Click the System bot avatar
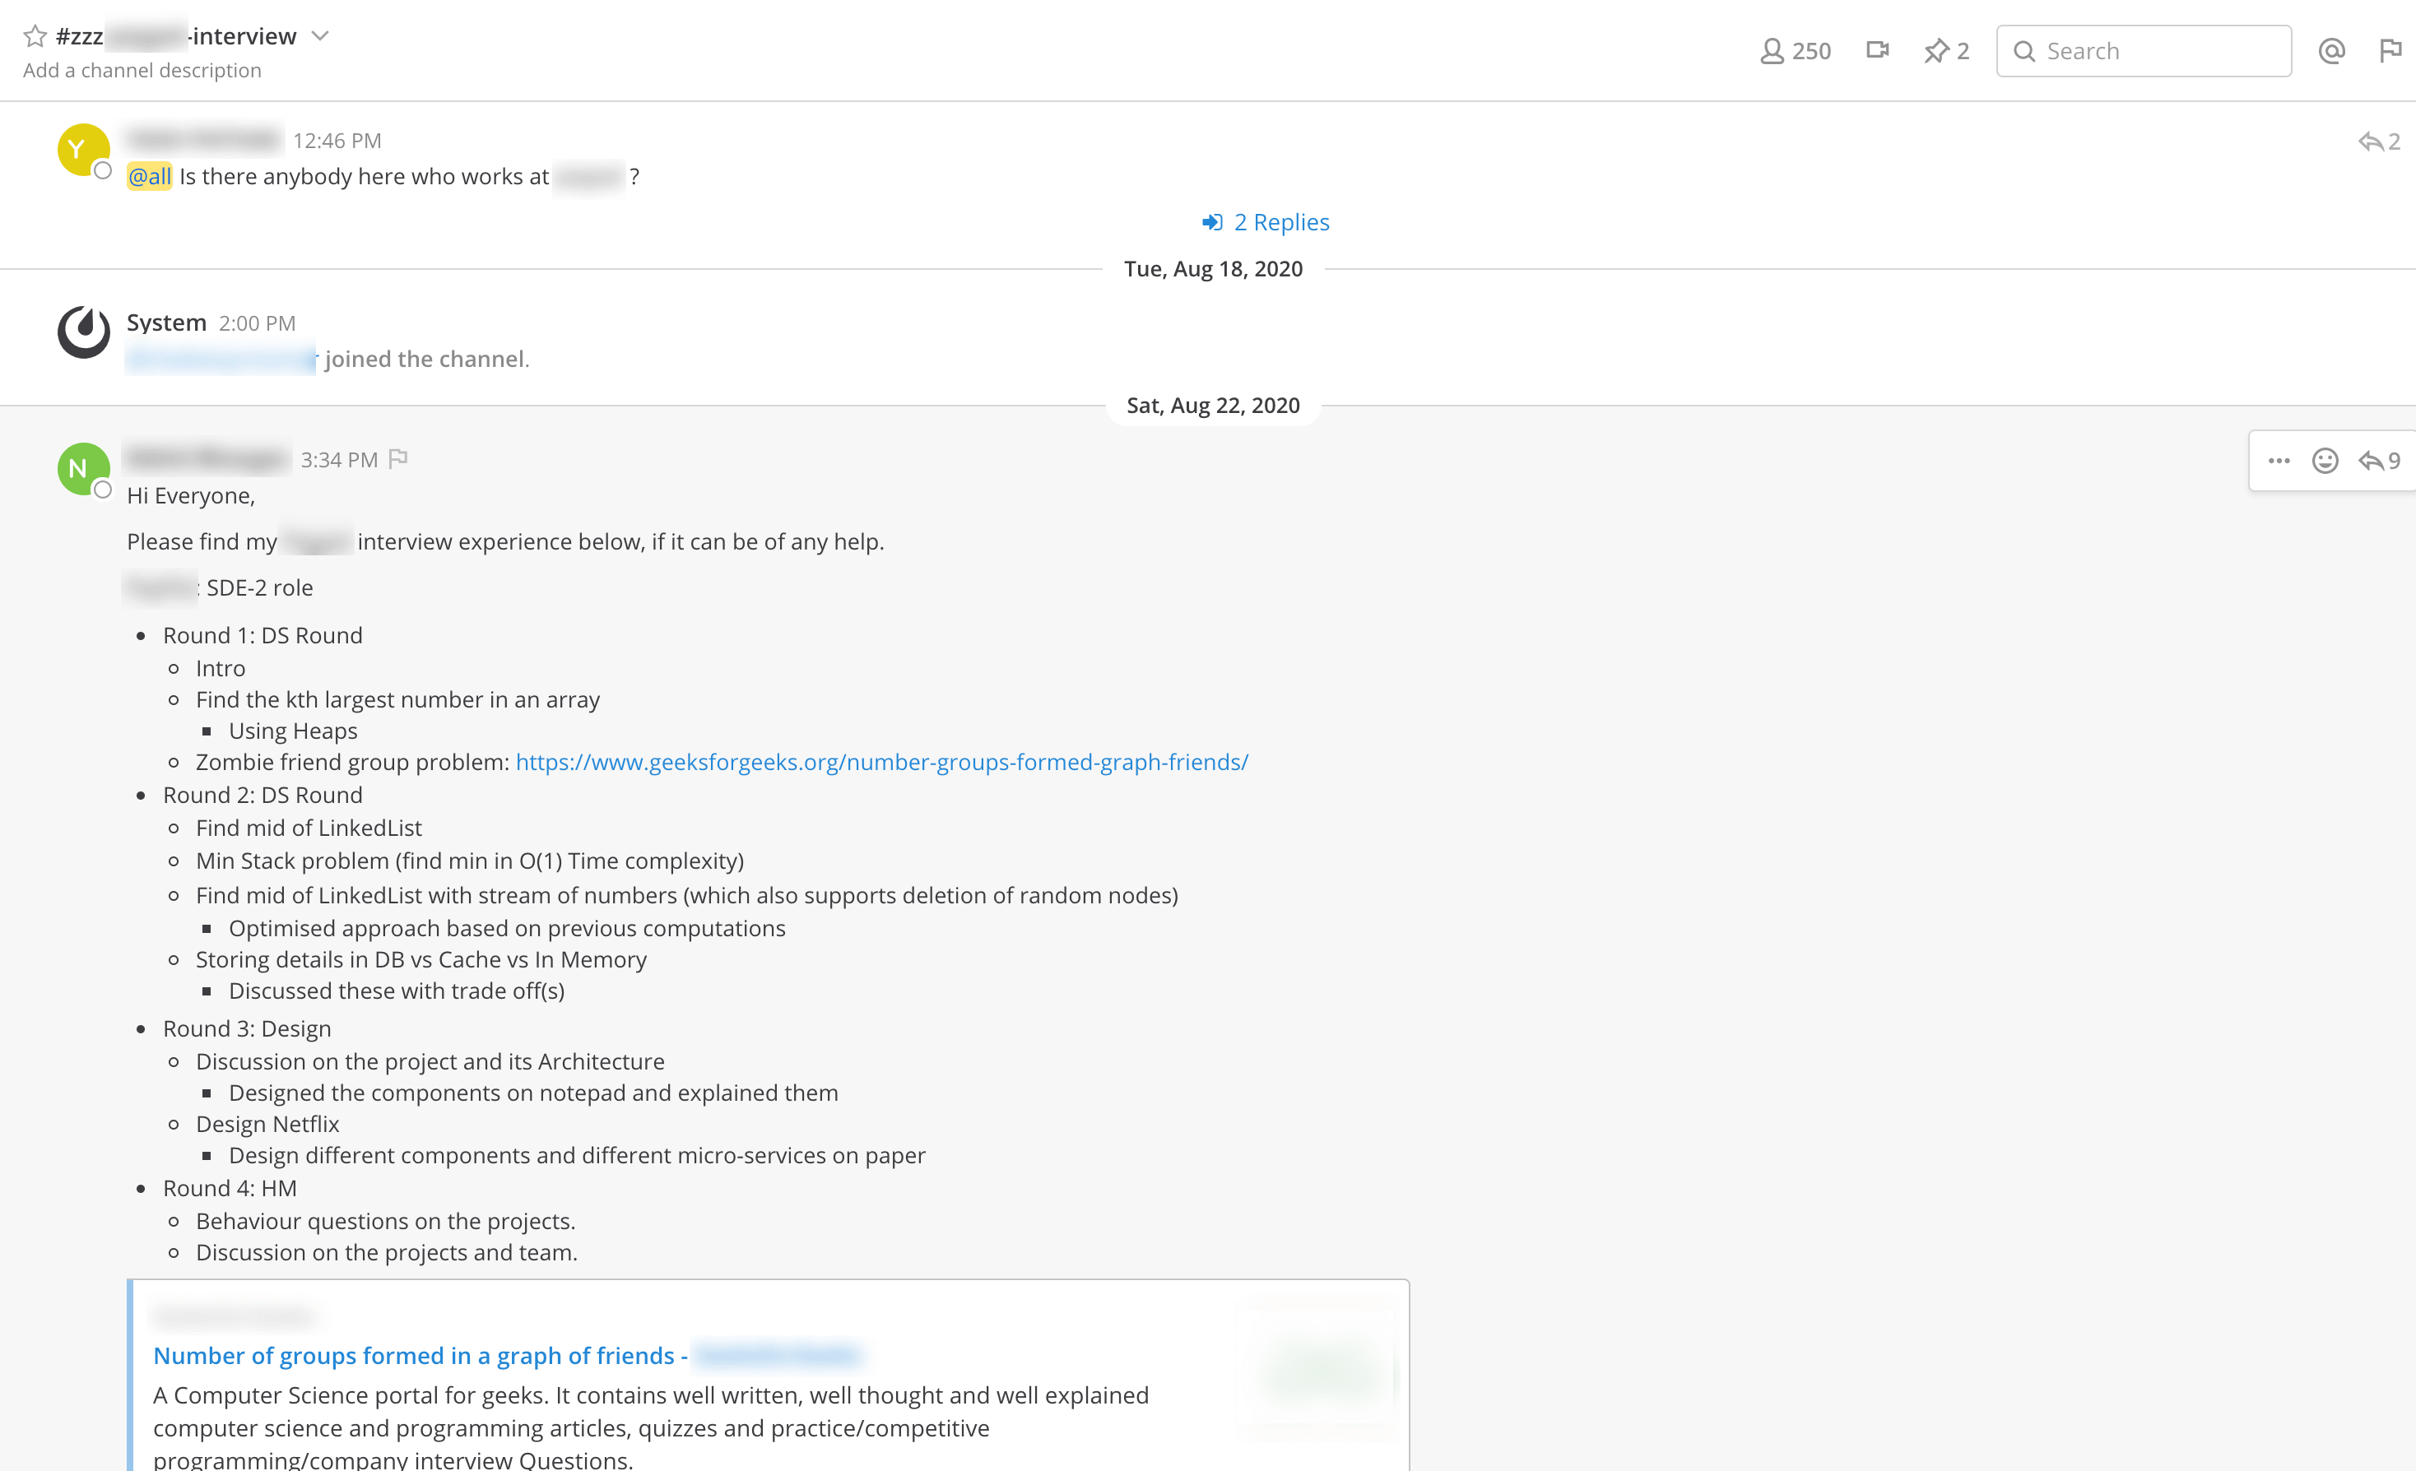Viewport: 2416px width, 1471px height. tap(83, 332)
